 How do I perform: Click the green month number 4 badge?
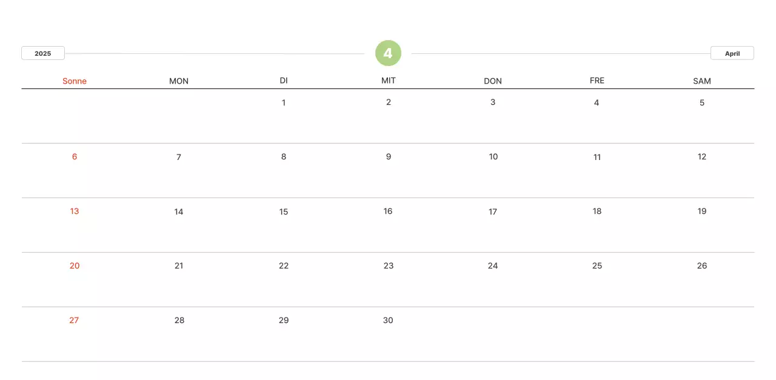[x=388, y=53]
